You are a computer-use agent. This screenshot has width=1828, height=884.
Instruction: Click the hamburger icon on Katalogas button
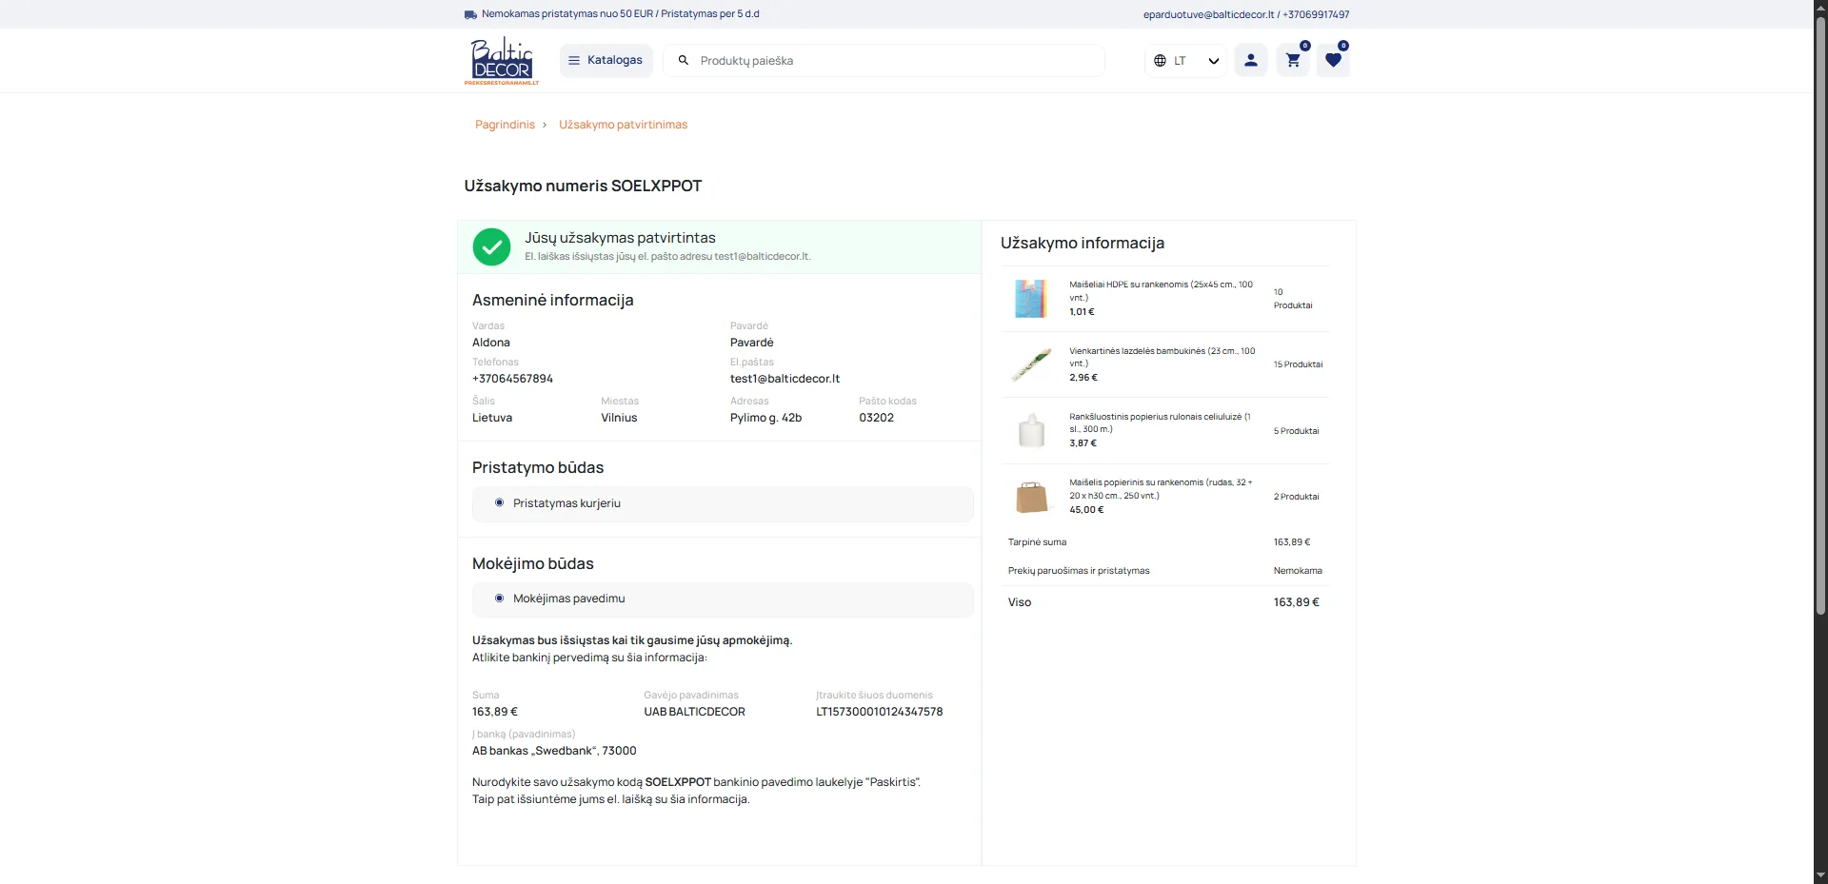coord(573,59)
